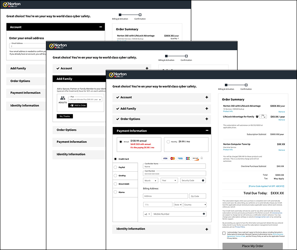
Task: Collapse the Payment Information section with minus icon
Action: 207,130
